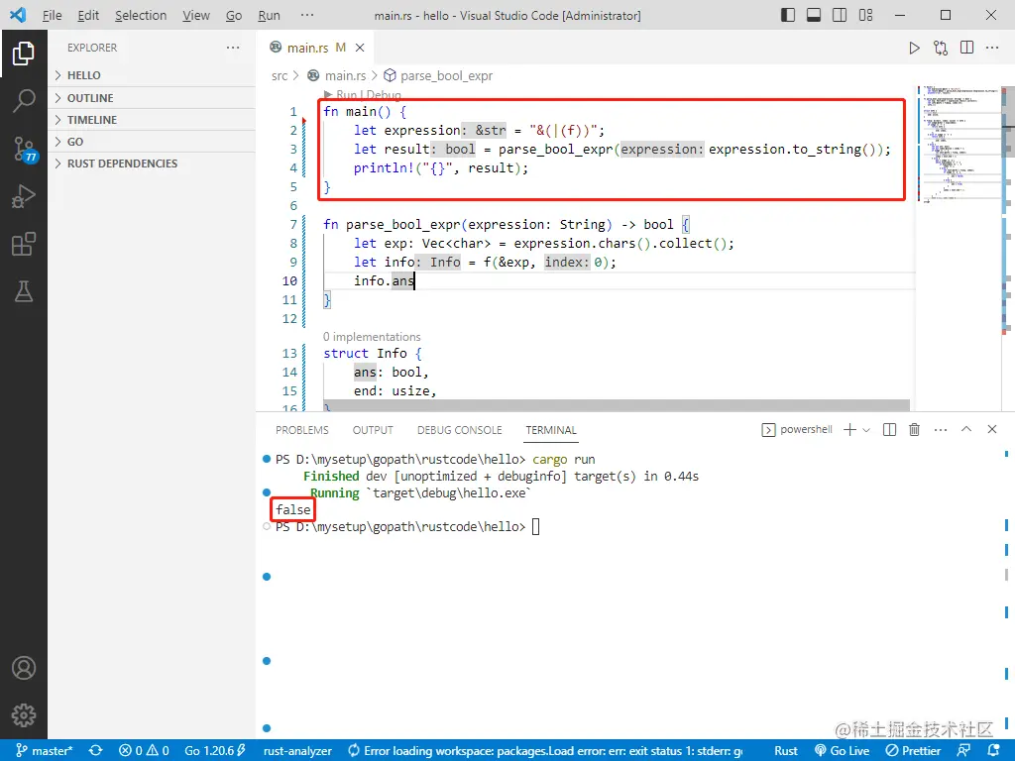The width and height of the screenshot is (1015, 761).
Task: Close the terminal panel
Action: pyautogui.click(x=991, y=429)
